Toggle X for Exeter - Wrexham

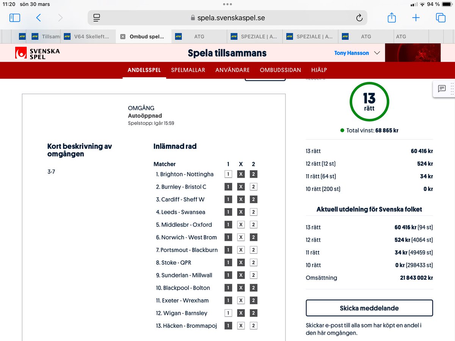pos(241,300)
